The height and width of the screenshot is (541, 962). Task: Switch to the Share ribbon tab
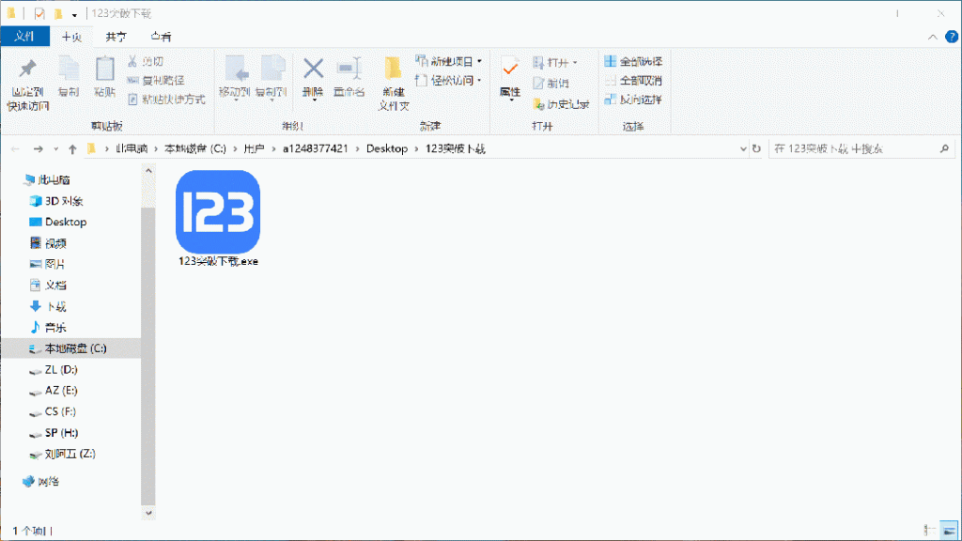coord(116,37)
